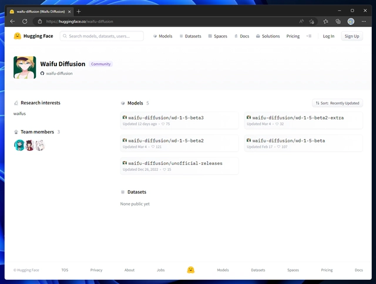Open model waifu-diffusion/unofficial-releases
The width and height of the screenshot is (376, 284).
click(179, 166)
